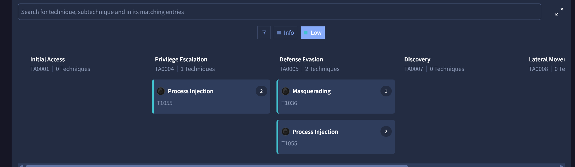Click the horizontal scrollbar thumb
Image resolution: width=575 pixels, height=167 pixels.
pos(217,166)
